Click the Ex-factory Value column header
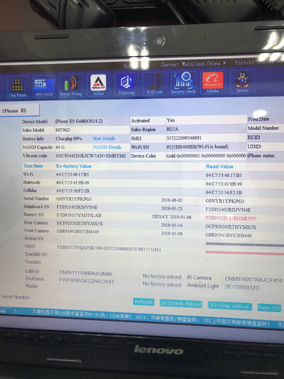The width and height of the screenshot is (284, 379). (74, 166)
